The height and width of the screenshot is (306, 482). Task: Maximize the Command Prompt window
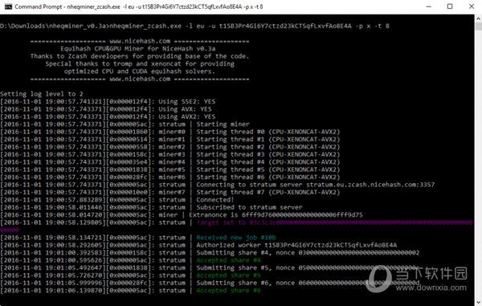(450, 6)
